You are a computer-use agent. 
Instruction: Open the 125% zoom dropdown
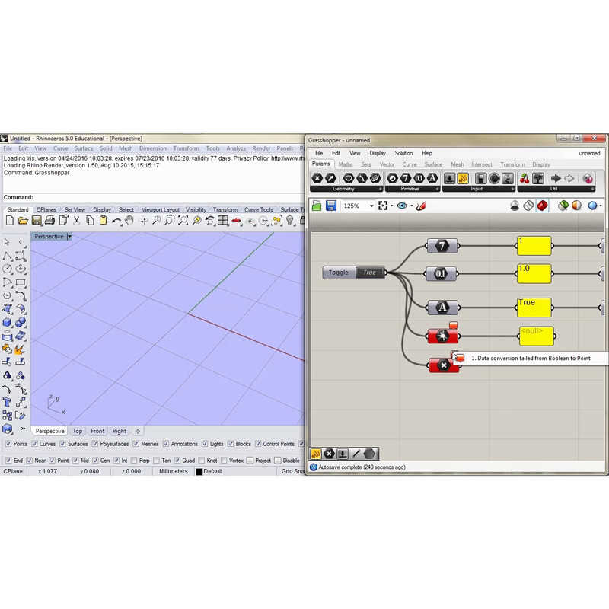tap(371, 206)
